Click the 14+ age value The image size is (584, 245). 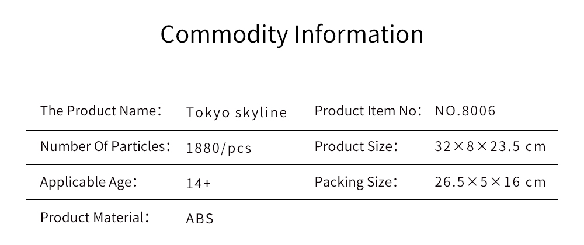coord(199,184)
